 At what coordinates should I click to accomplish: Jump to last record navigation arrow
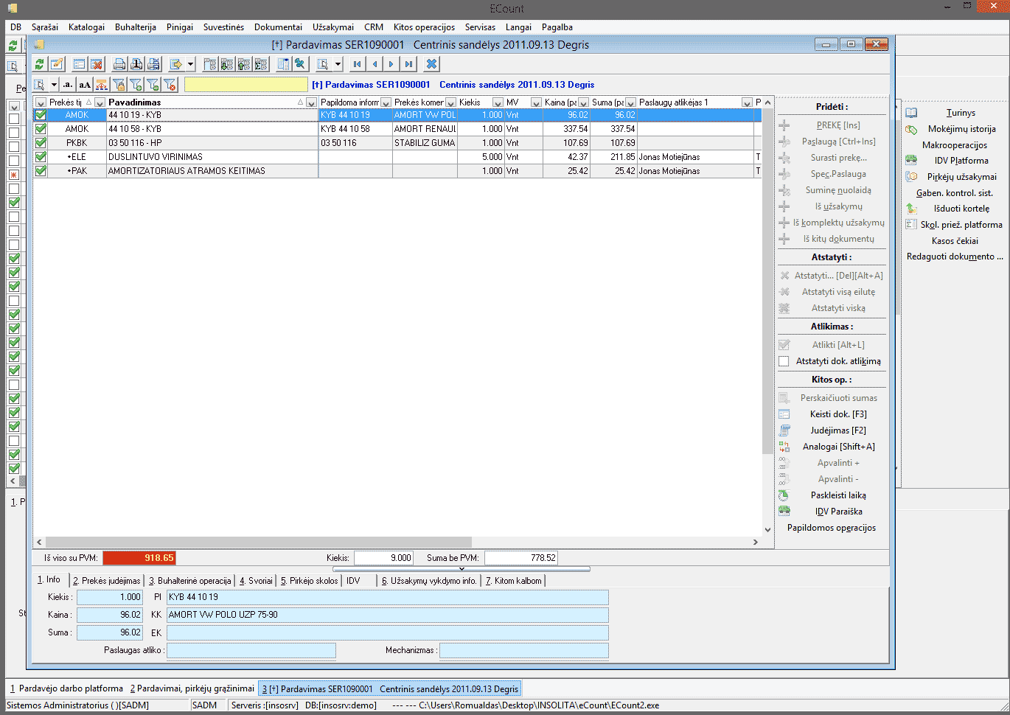coord(408,64)
